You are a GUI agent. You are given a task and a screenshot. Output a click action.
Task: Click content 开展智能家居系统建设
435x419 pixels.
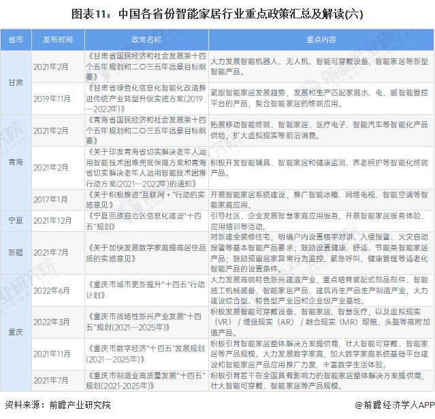[319, 200]
